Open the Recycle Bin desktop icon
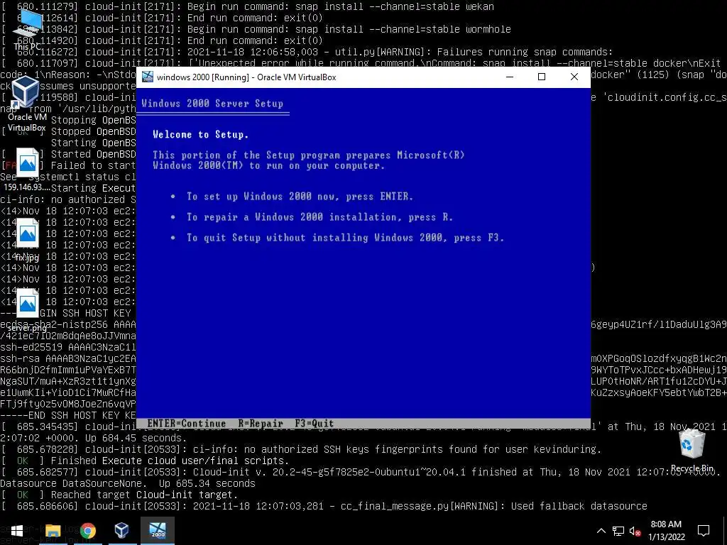 pos(692,449)
